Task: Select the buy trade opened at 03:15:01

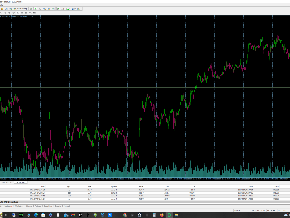Action: click(145, 199)
